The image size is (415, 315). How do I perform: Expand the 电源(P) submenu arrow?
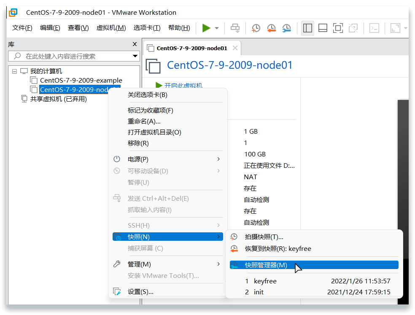tap(218, 159)
